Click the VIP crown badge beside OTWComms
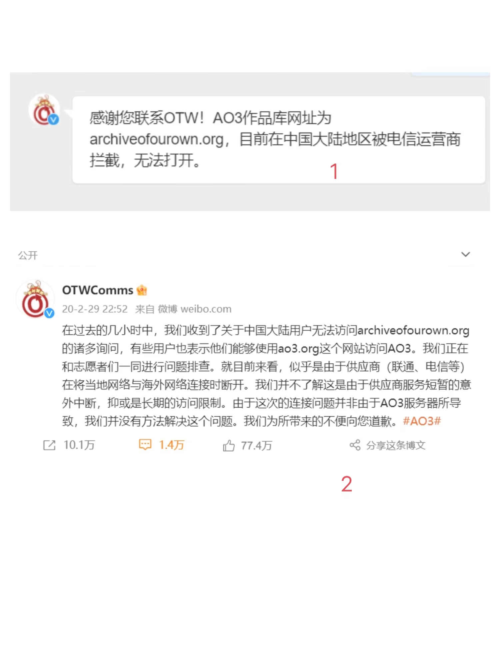 tap(142, 290)
